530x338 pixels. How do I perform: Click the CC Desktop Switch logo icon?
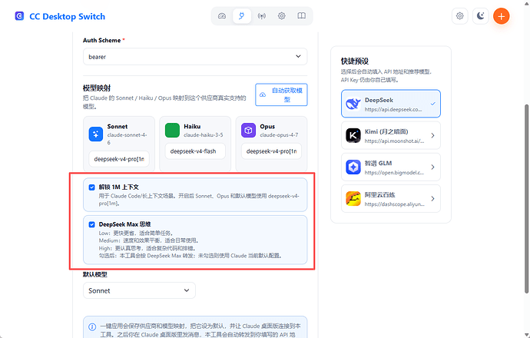[19, 16]
